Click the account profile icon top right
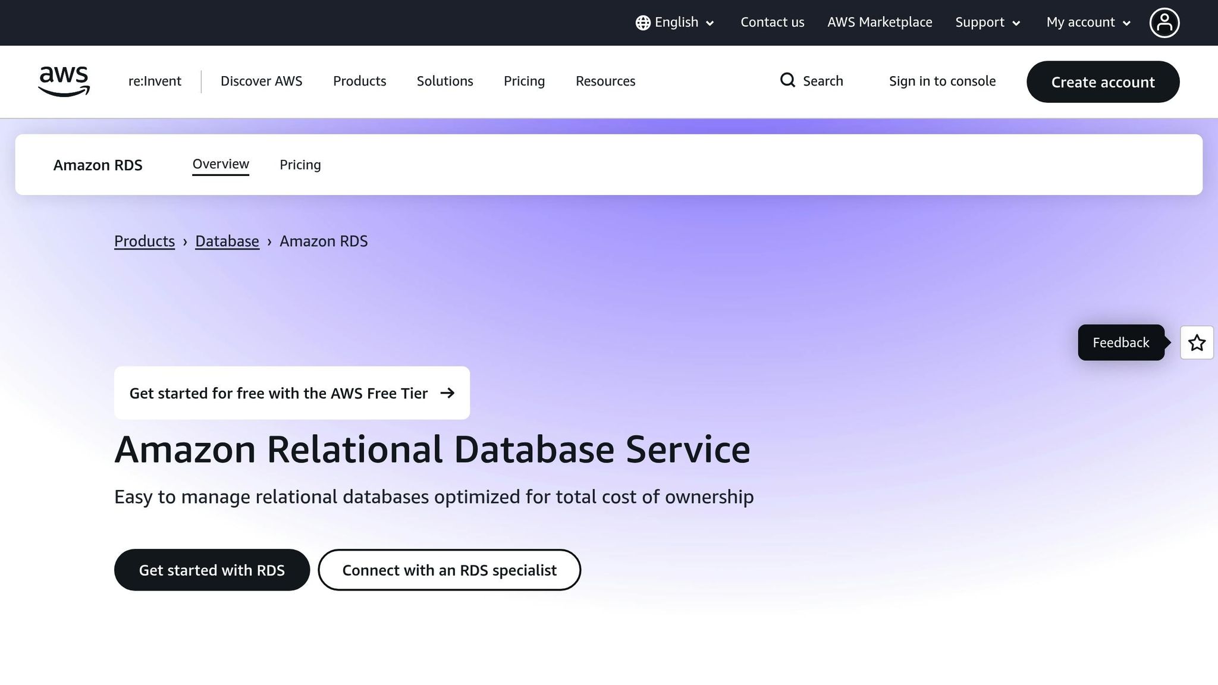 point(1164,22)
